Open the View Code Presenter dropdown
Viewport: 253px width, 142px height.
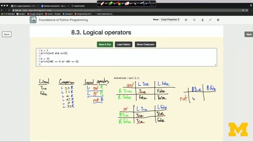coord(170,19)
